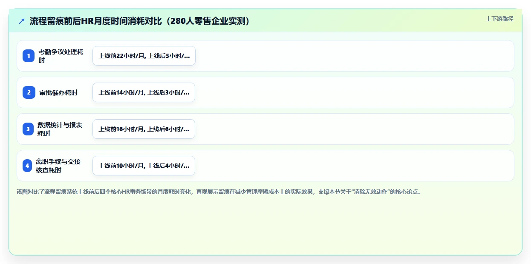
Task: Click the description paragraph starting with 该图对比了
Action: (220, 192)
